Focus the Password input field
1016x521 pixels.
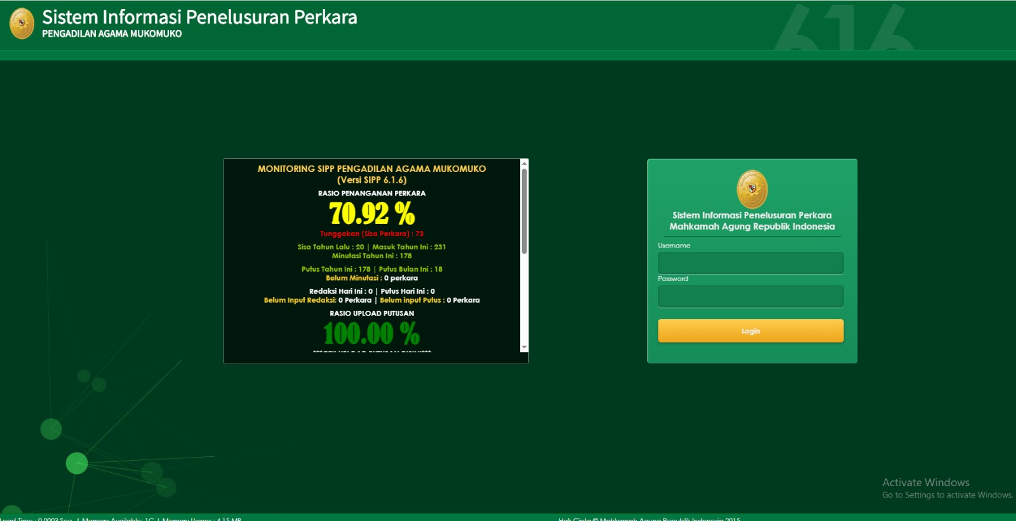pyautogui.click(x=751, y=296)
